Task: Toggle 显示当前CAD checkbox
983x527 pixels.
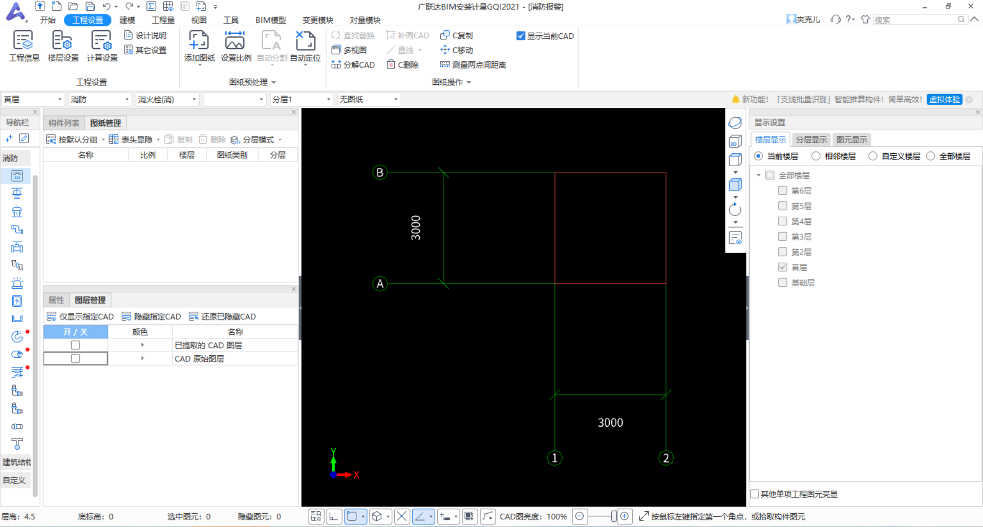Action: (521, 36)
